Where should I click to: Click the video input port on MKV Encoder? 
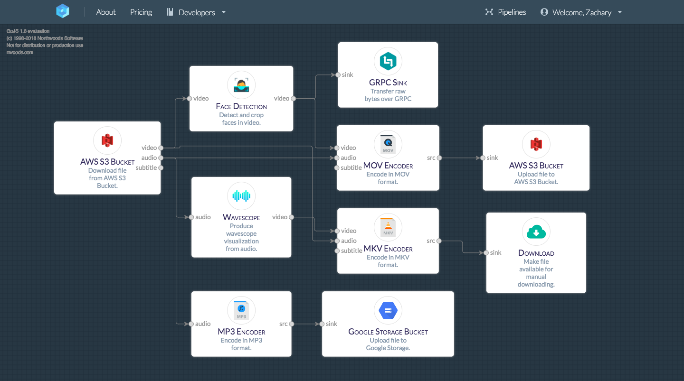coord(337,231)
